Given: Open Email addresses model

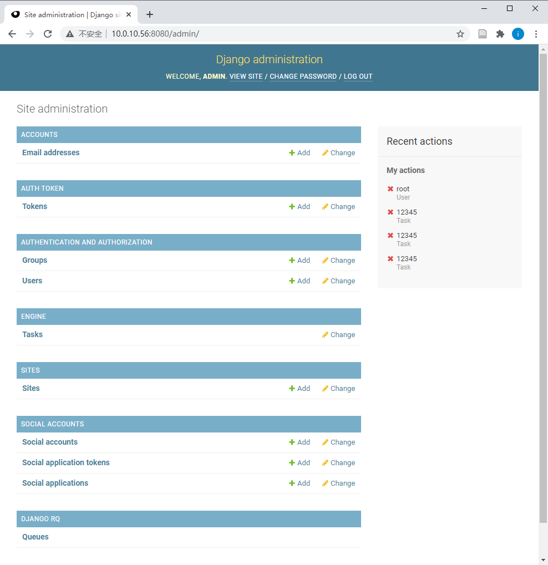Looking at the screenshot, I should [x=51, y=152].
